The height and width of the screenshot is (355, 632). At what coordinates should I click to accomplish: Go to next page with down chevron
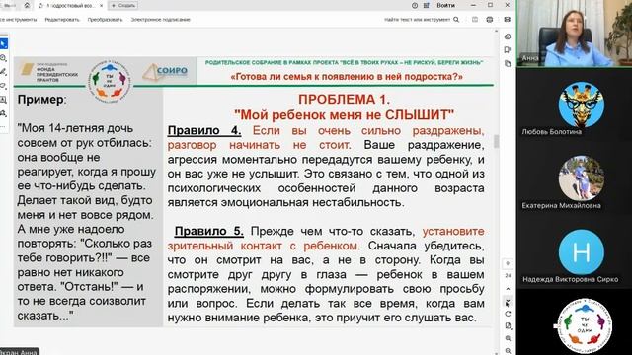click(x=508, y=300)
